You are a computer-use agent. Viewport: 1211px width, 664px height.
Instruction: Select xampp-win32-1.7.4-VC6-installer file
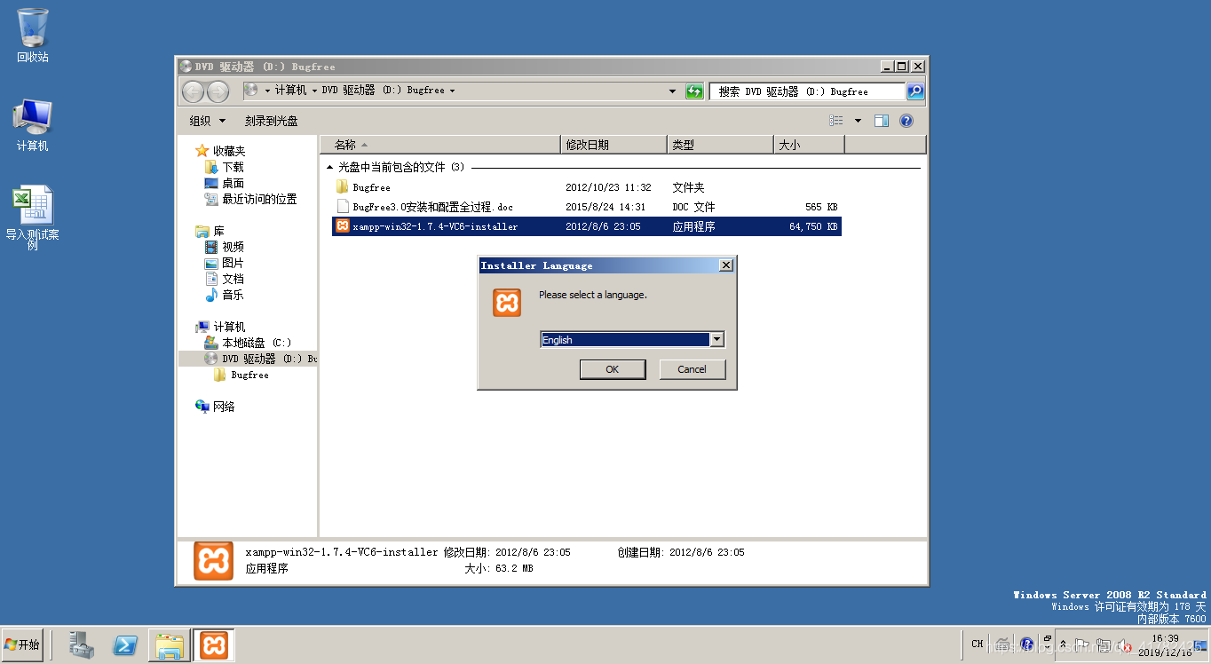click(586, 226)
